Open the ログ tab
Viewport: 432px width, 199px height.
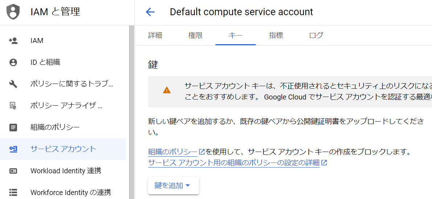[x=316, y=35]
